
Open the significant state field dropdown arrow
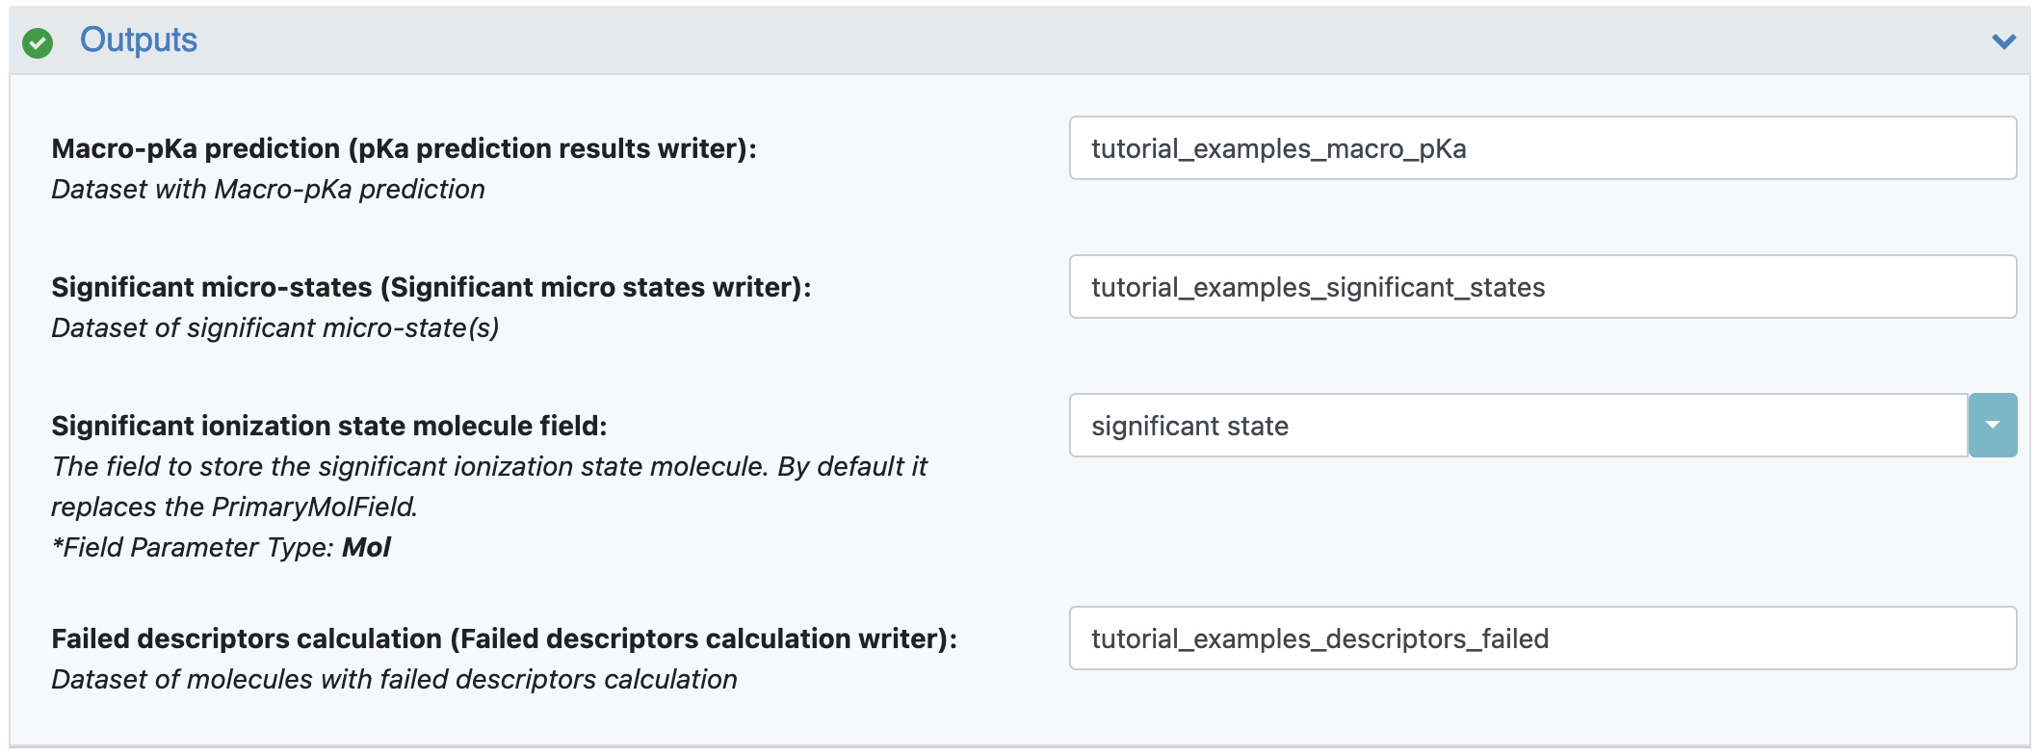(1993, 425)
